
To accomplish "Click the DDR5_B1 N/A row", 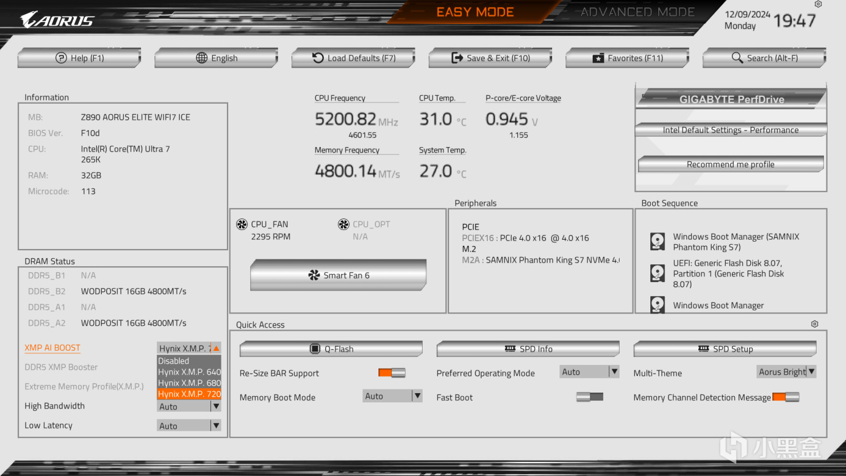I will 62,275.
